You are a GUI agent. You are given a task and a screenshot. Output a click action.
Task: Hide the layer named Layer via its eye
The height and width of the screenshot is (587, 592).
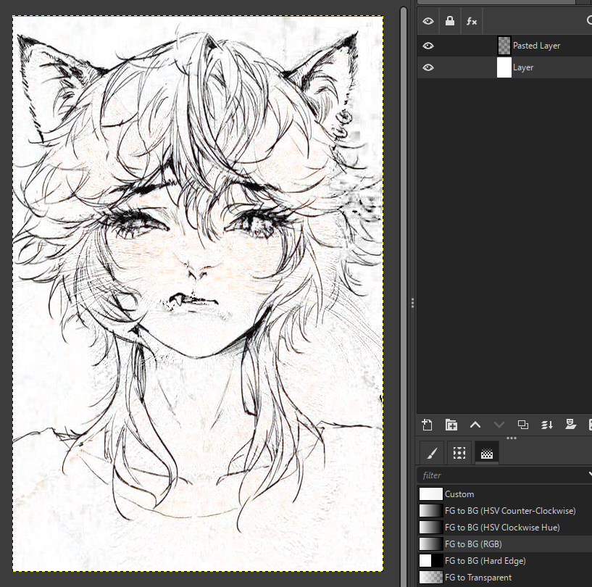click(428, 67)
